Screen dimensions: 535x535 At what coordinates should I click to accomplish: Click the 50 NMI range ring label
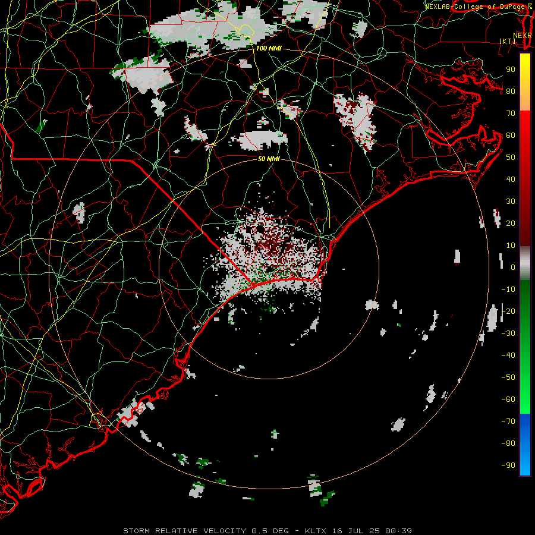(x=269, y=159)
